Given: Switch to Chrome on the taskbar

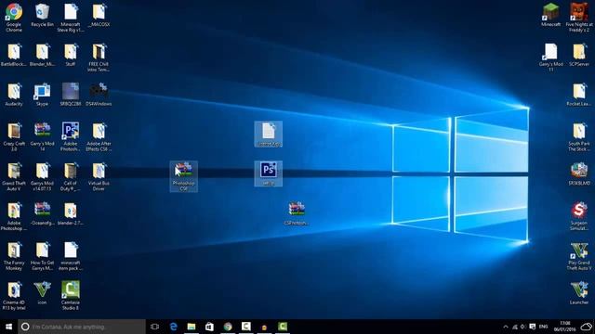Looking at the screenshot, I should (228, 327).
